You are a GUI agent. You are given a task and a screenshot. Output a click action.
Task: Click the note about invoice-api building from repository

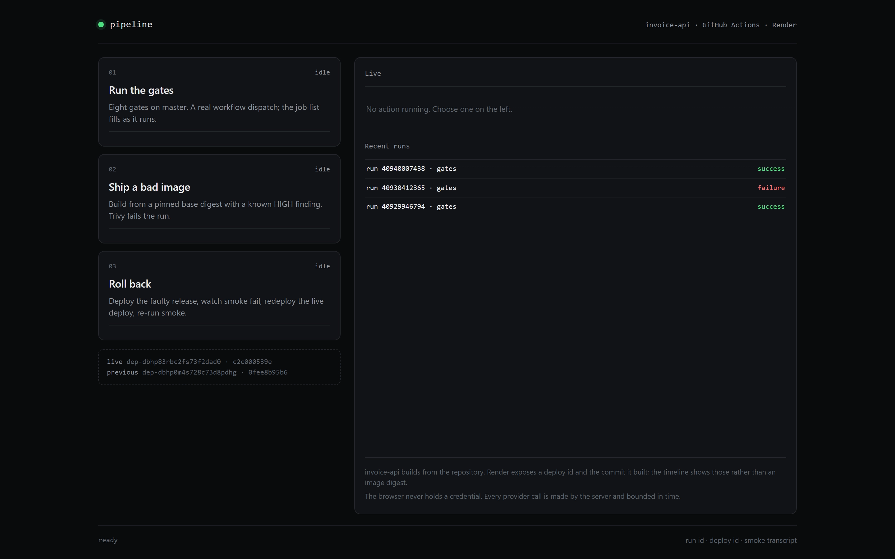tap(570, 477)
